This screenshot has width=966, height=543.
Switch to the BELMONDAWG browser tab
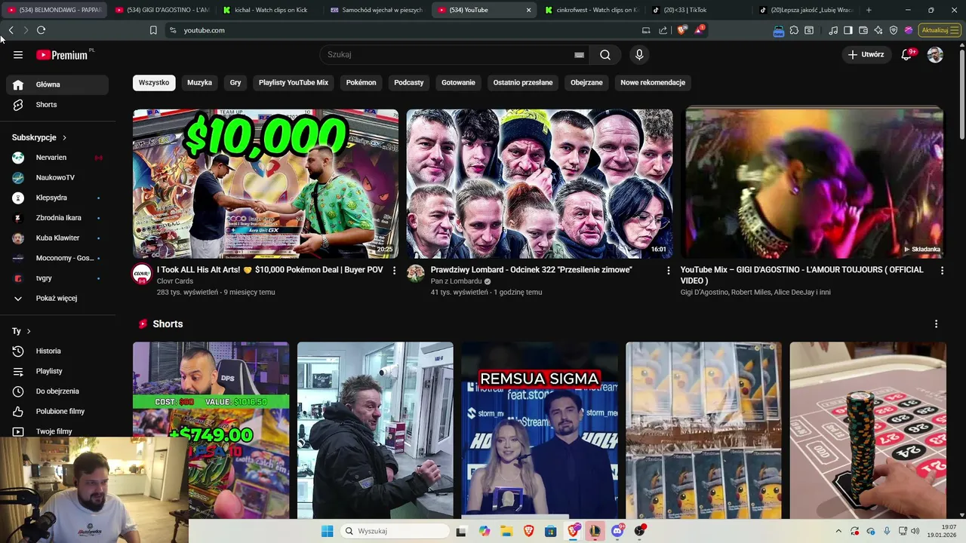pos(54,10)
